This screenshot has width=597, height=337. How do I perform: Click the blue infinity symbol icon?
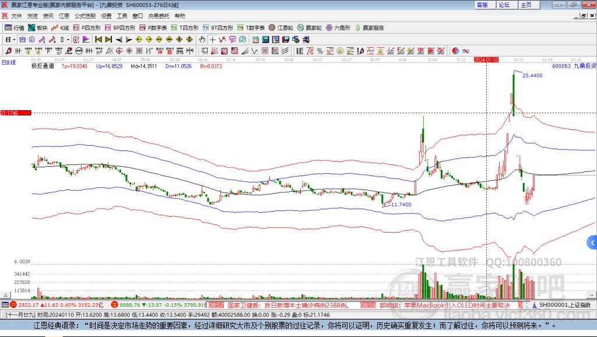(466, 51)
